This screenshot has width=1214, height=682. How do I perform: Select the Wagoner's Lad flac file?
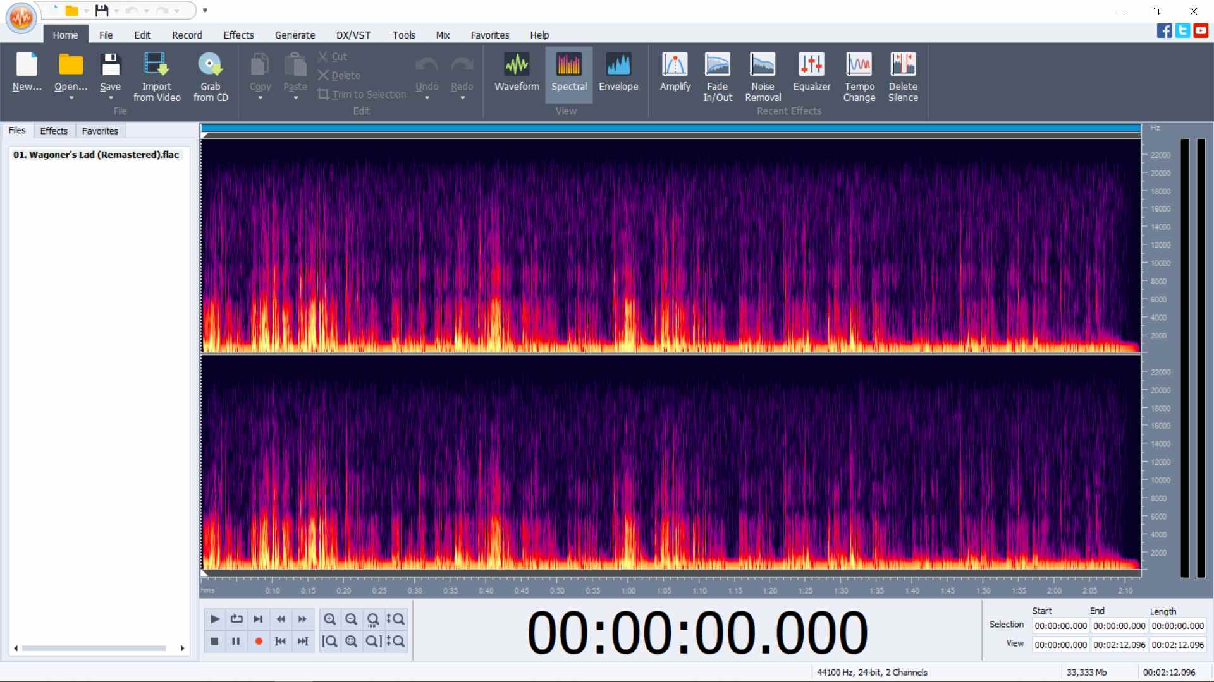[x=96, y=155]
